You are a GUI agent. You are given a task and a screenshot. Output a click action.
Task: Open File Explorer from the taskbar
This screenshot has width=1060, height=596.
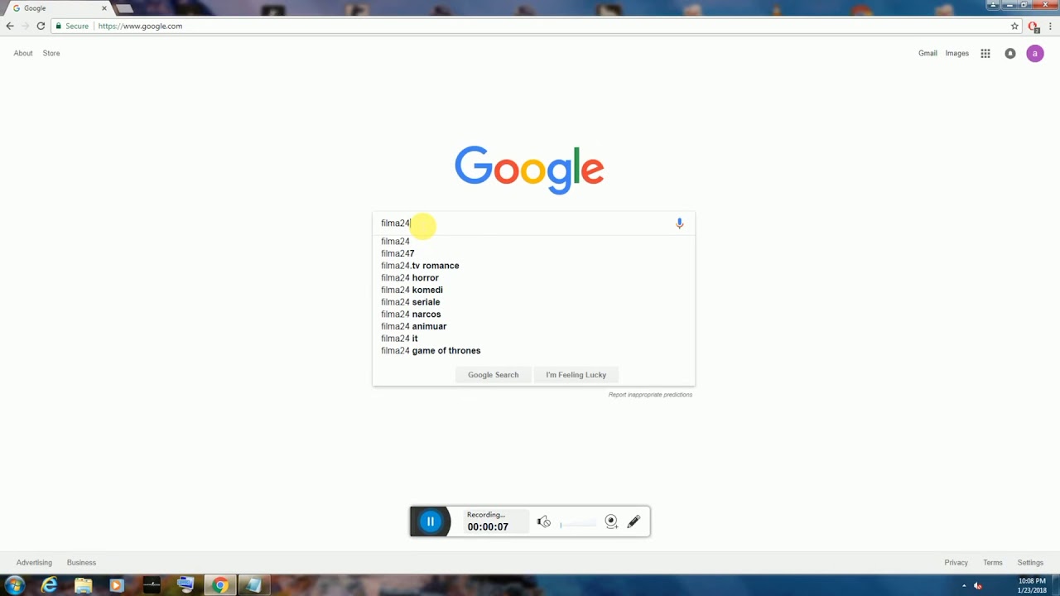(83, 585)
